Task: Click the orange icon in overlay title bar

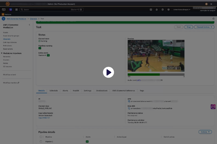Action: 8,4
